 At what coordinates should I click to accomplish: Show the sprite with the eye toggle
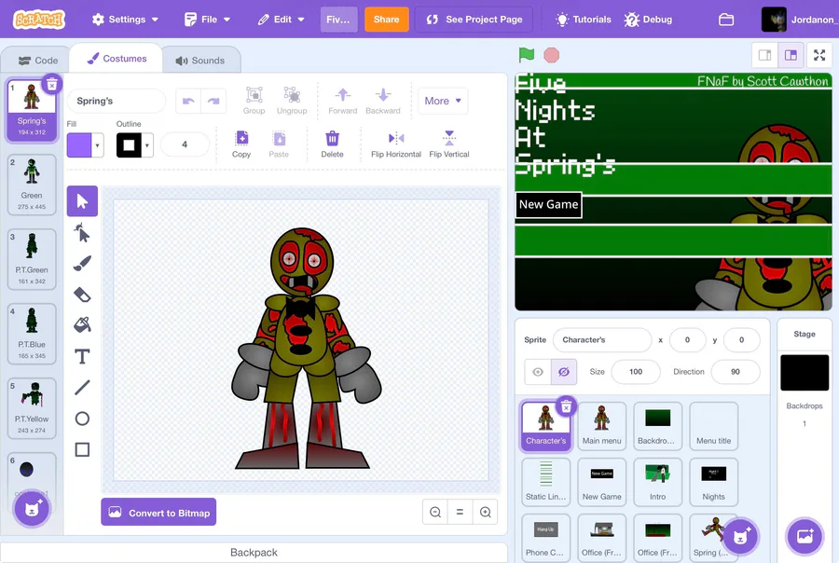point(538,372)
